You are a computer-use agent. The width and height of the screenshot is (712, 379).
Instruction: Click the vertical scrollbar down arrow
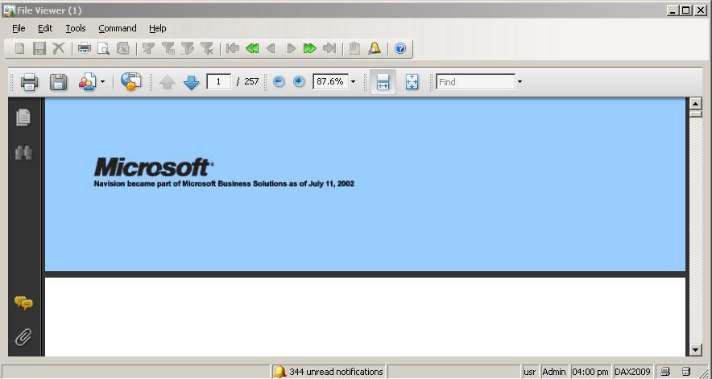(696, 349)
